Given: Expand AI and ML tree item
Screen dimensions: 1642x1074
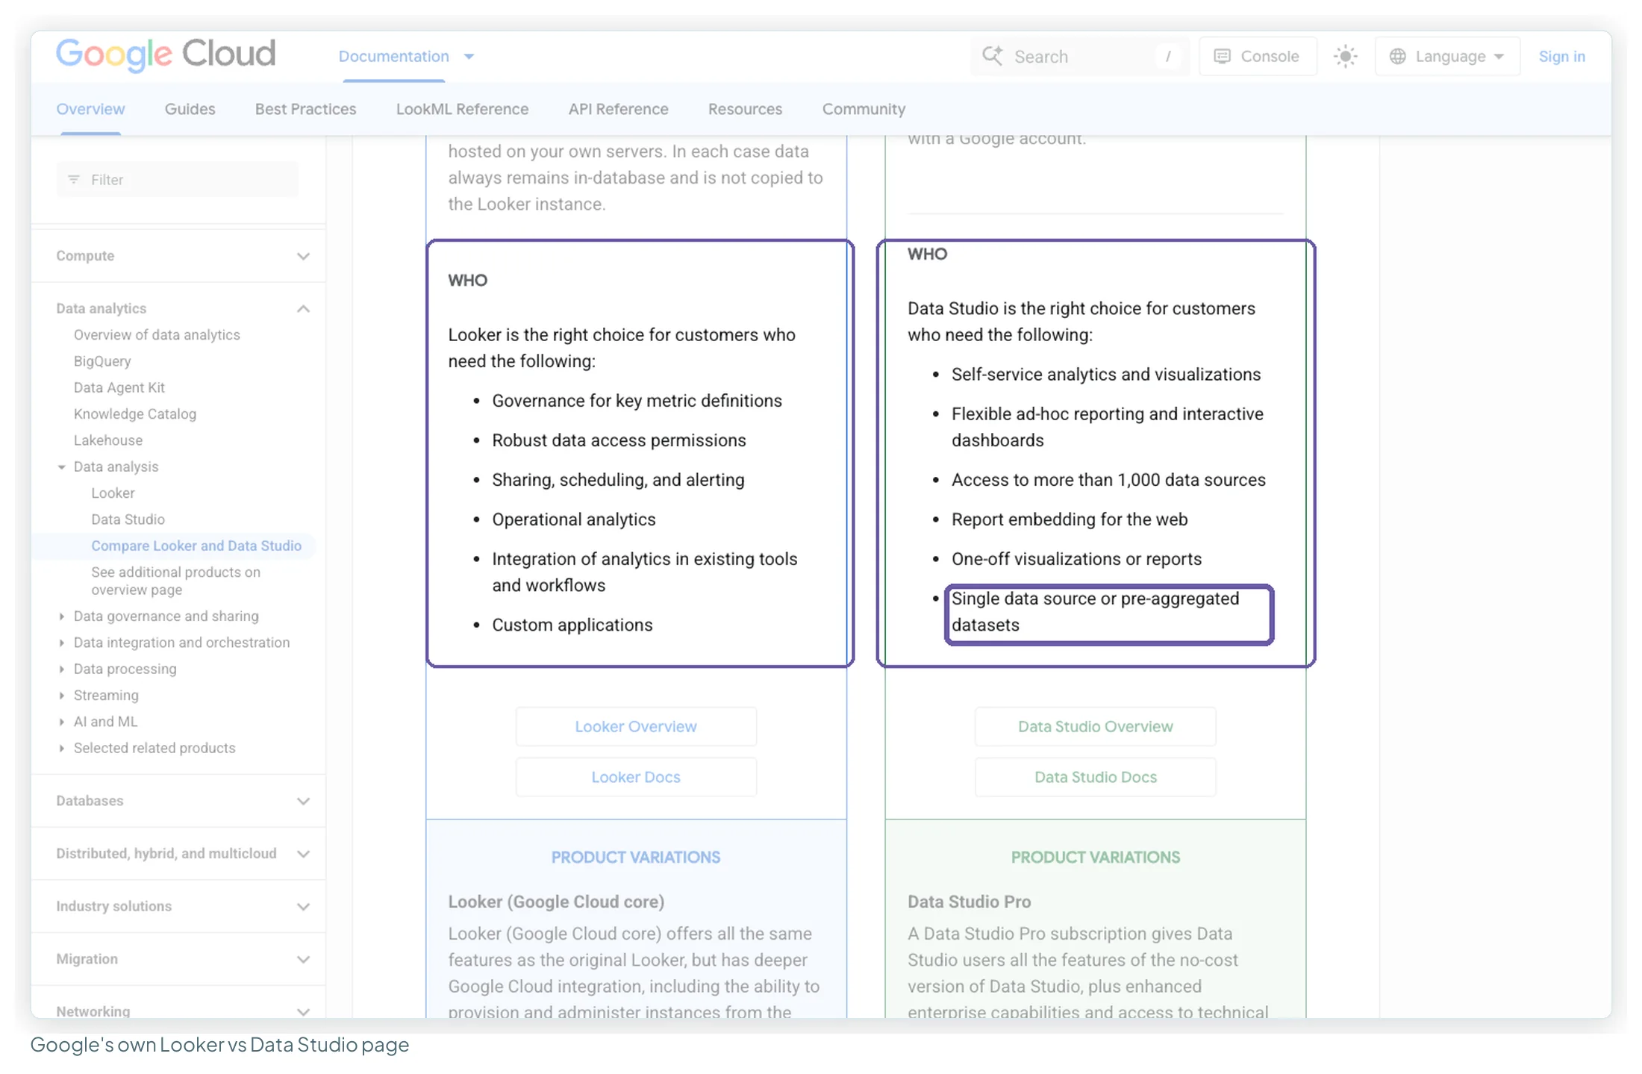Looking at the screenshot, I should pos(62,722).
